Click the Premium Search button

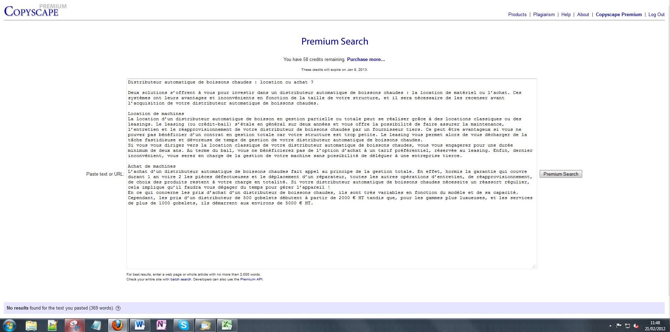coord(561,174)
